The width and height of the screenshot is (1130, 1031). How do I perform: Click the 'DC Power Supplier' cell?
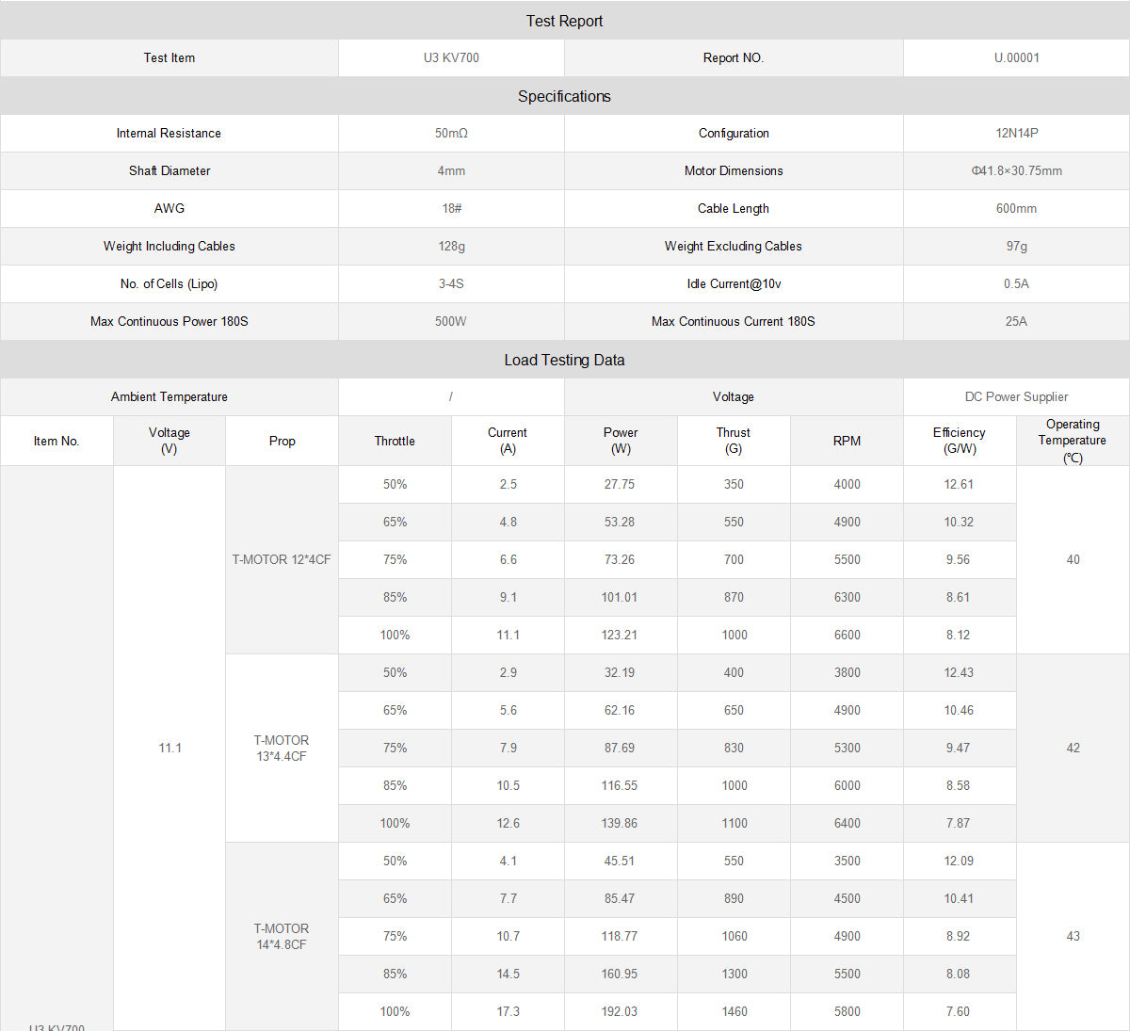click(1017, 396)
